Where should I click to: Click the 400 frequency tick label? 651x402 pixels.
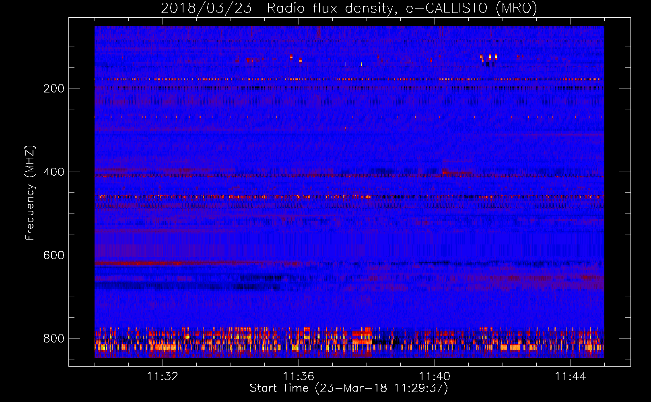(54, 172)
